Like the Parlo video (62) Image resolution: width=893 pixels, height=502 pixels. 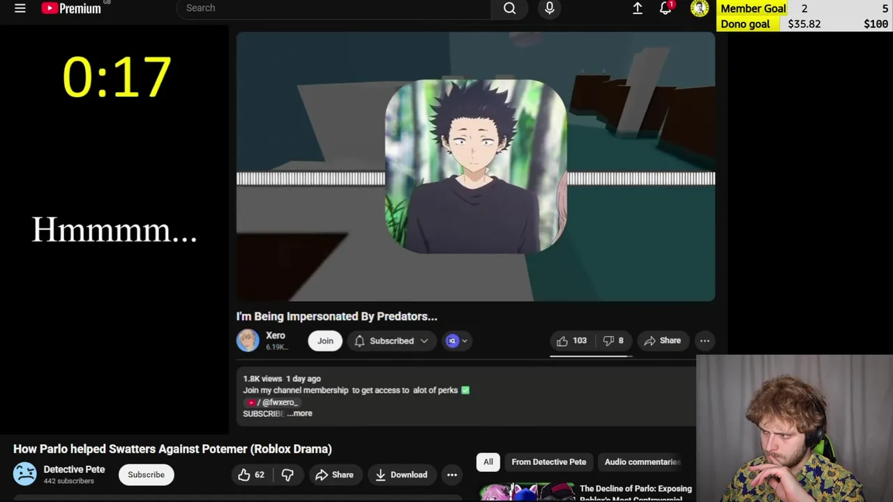[251, 475]
